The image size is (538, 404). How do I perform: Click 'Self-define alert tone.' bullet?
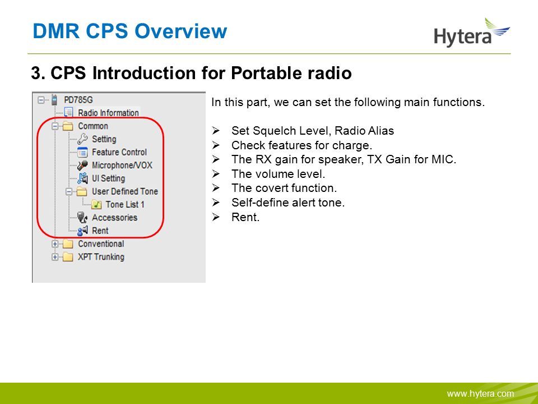point(288,203)
